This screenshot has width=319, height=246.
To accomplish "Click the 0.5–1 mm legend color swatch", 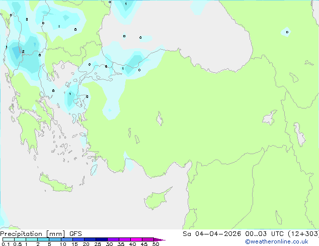I will [x=20, y=239].
